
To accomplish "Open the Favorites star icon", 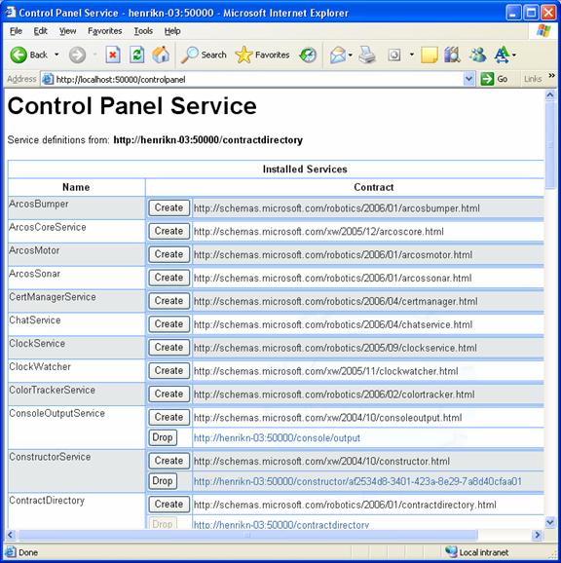I will click(x=243, y=55).
